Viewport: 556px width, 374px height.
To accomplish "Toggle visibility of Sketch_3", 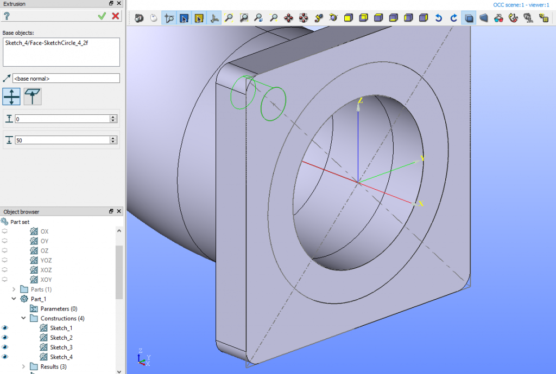I will coord(5,347).
